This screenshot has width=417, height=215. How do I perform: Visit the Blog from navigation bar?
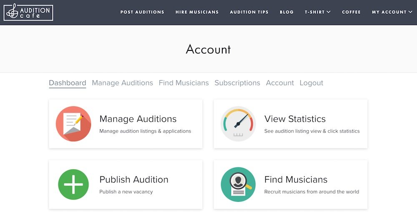(286, 12)
